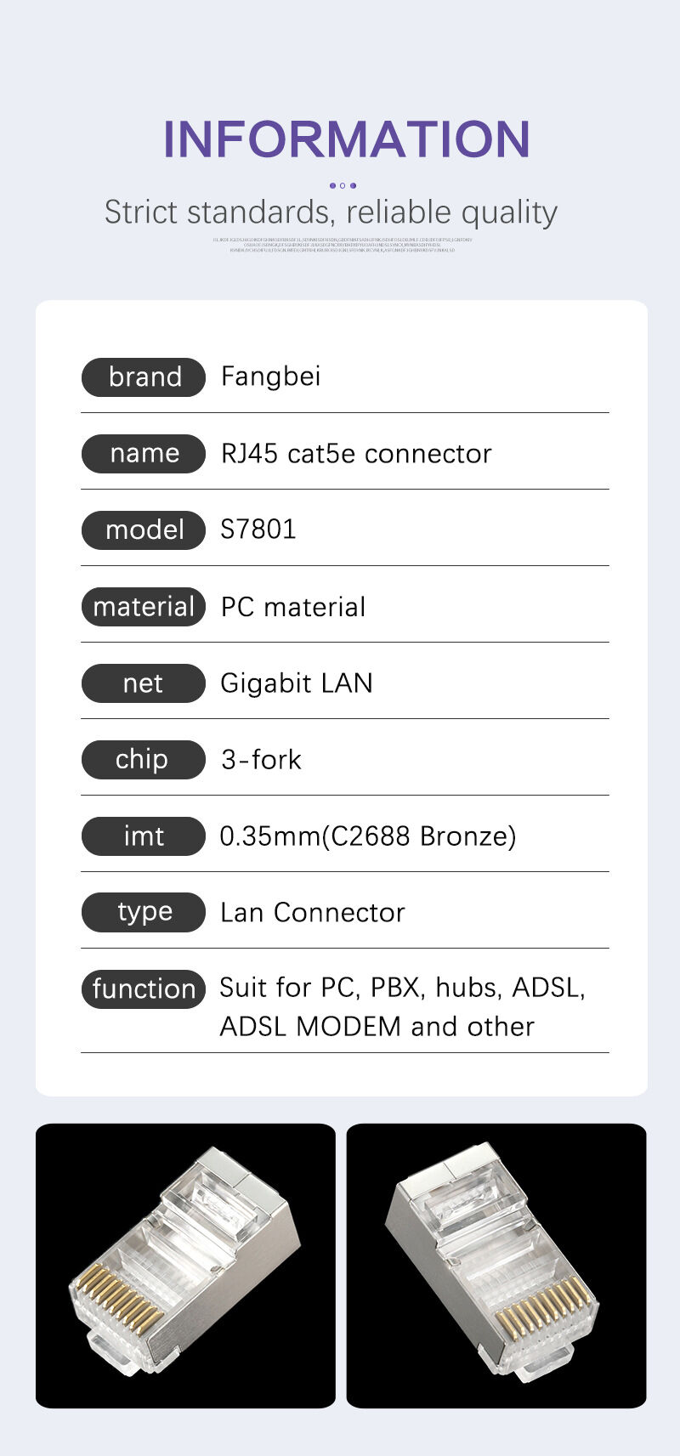680x1456 pixels.
Task: Click the name label pill
Action: pyautogui.click(x=144, y=453)
